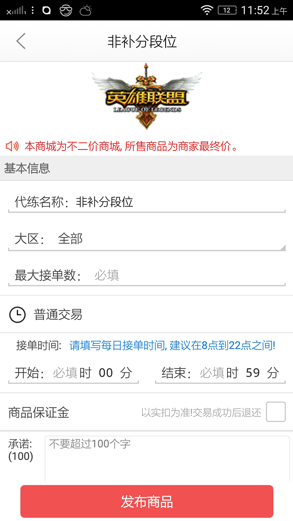Tap the start minutes 00 field
Viewport: 293px width, 521px height.
(106, 373)
